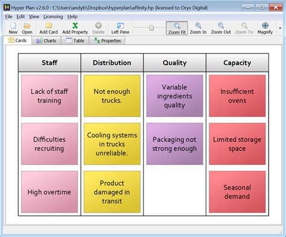Activate Zoom Fit in the toolbar

coord(177,28)
